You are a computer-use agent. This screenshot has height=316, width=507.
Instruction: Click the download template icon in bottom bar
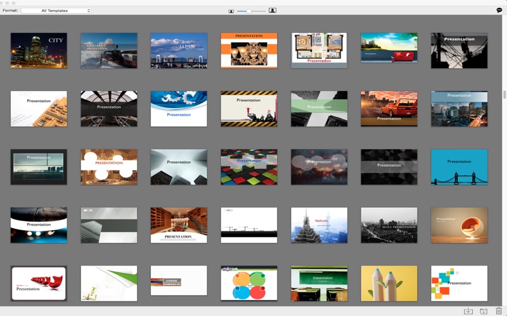click(468, 311)
